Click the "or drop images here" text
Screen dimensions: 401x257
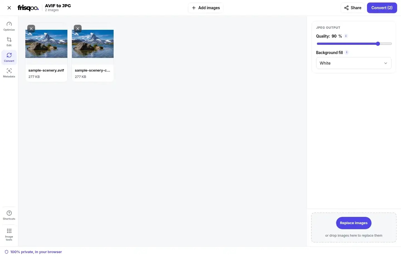354,236
